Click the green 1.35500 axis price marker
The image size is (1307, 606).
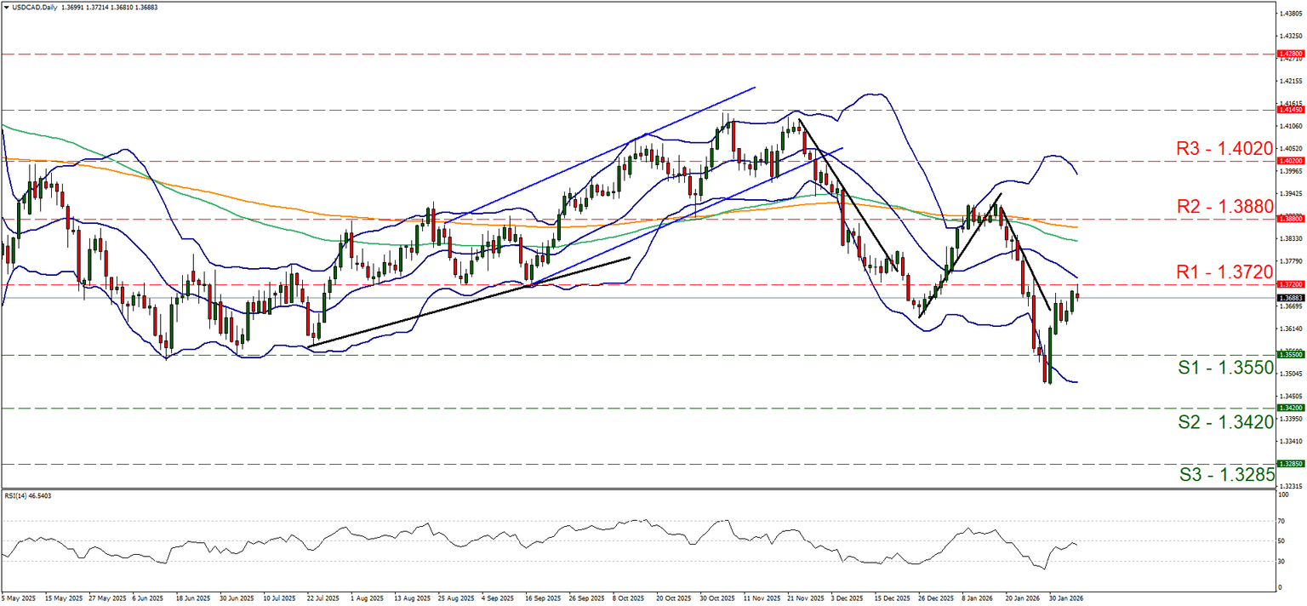tap(1290, 354)
